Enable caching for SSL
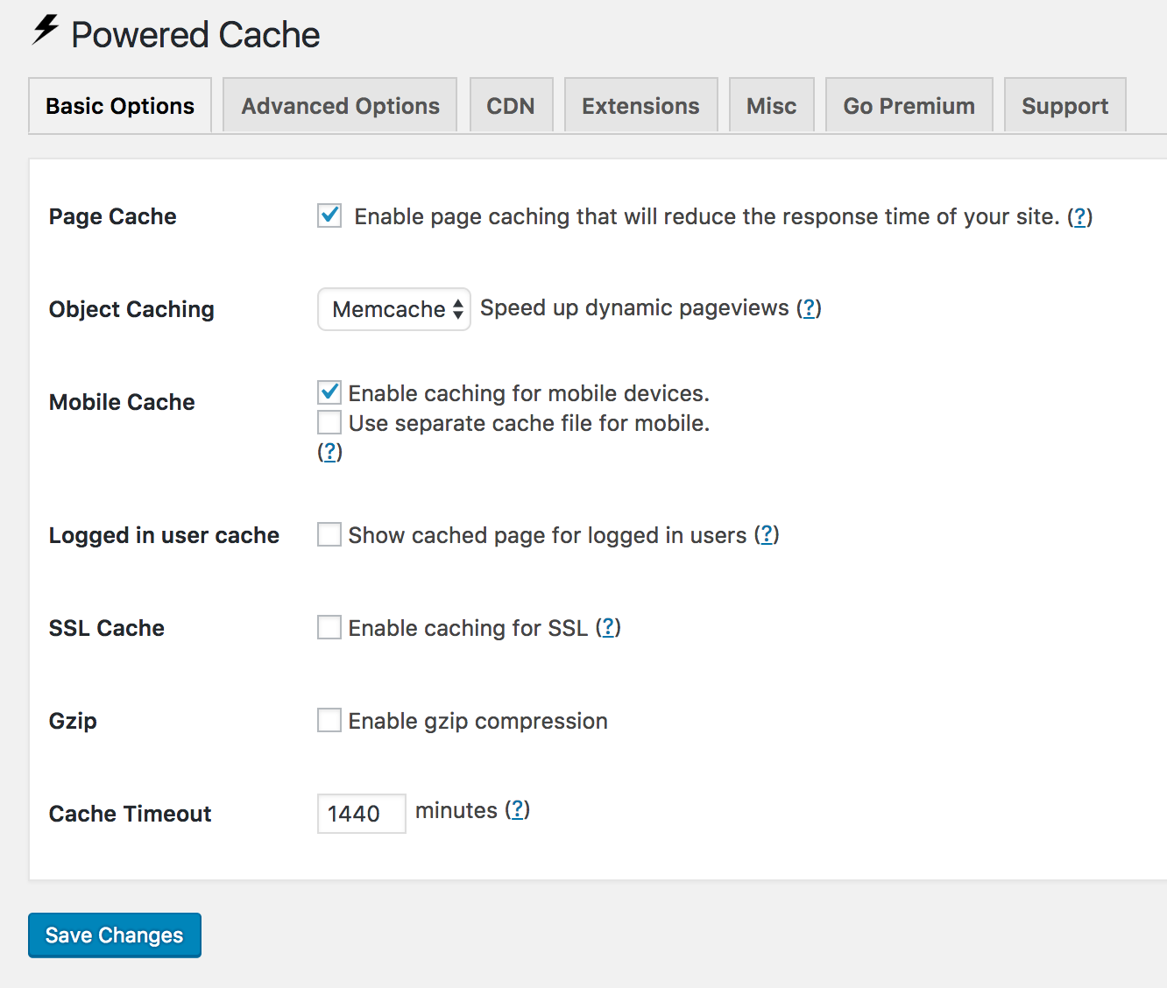This screenshot has width=1167, height=988. pyautogui.click(x=329, y=626)
